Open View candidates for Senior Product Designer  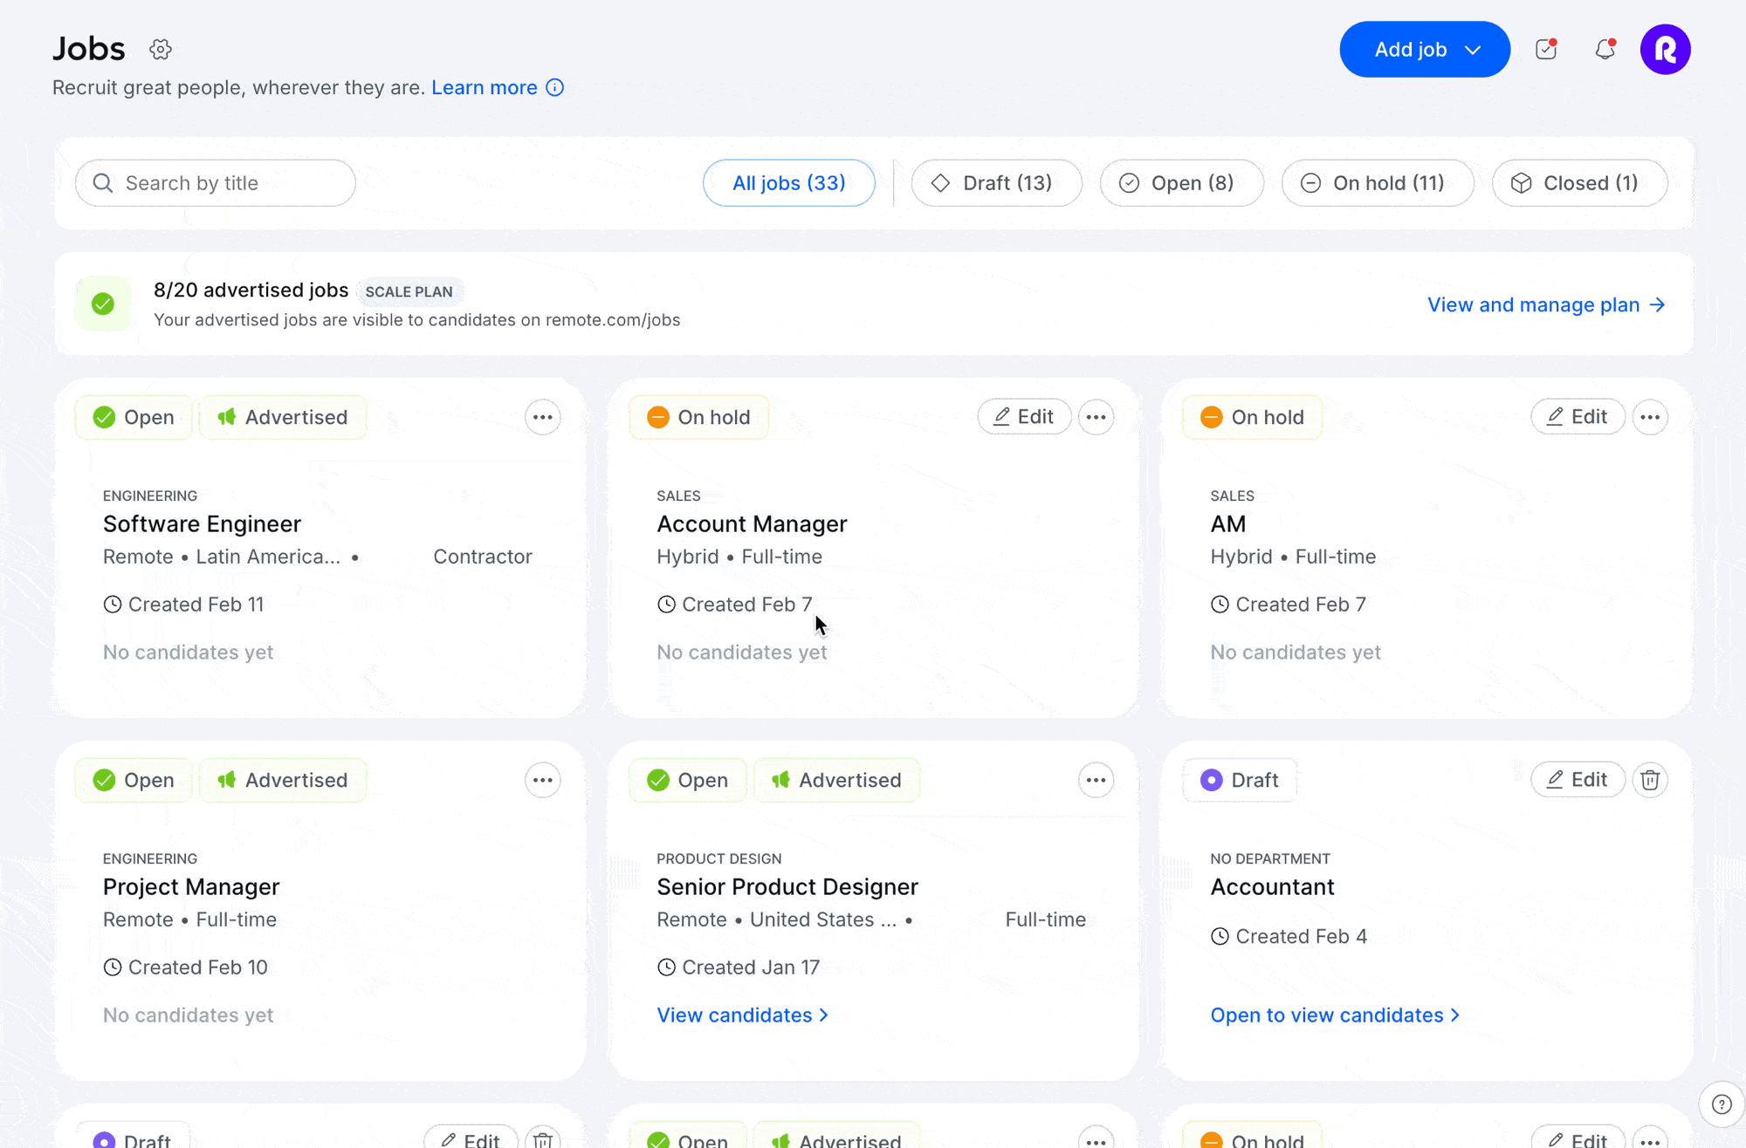click(743, 1015)
